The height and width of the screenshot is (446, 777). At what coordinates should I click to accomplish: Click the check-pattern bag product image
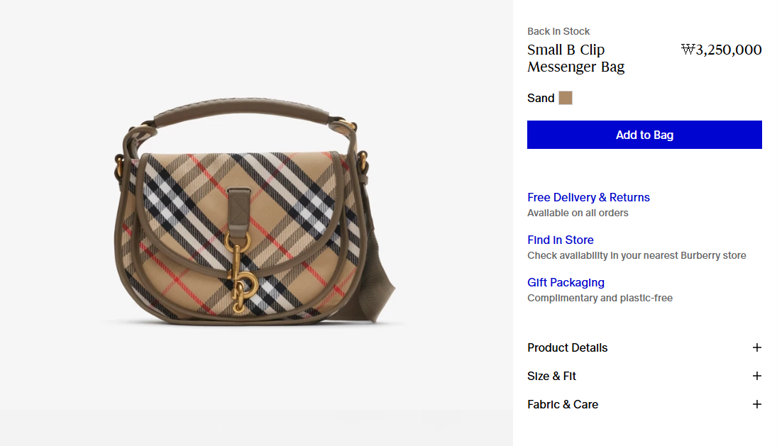pos(255,213)
